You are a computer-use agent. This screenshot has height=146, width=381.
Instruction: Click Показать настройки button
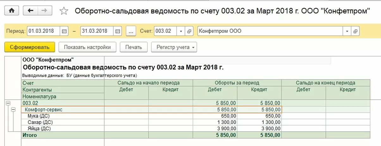pos(87,47)
